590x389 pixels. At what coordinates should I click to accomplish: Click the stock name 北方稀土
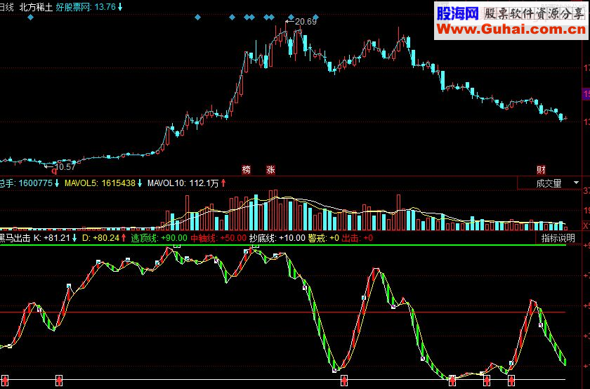click(36, 7)
